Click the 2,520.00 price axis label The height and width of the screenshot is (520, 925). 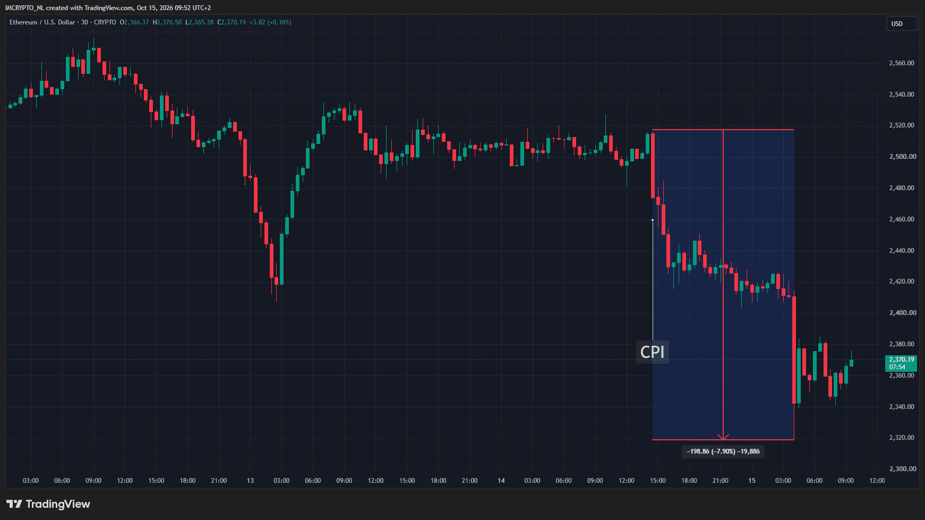point(902,125)
